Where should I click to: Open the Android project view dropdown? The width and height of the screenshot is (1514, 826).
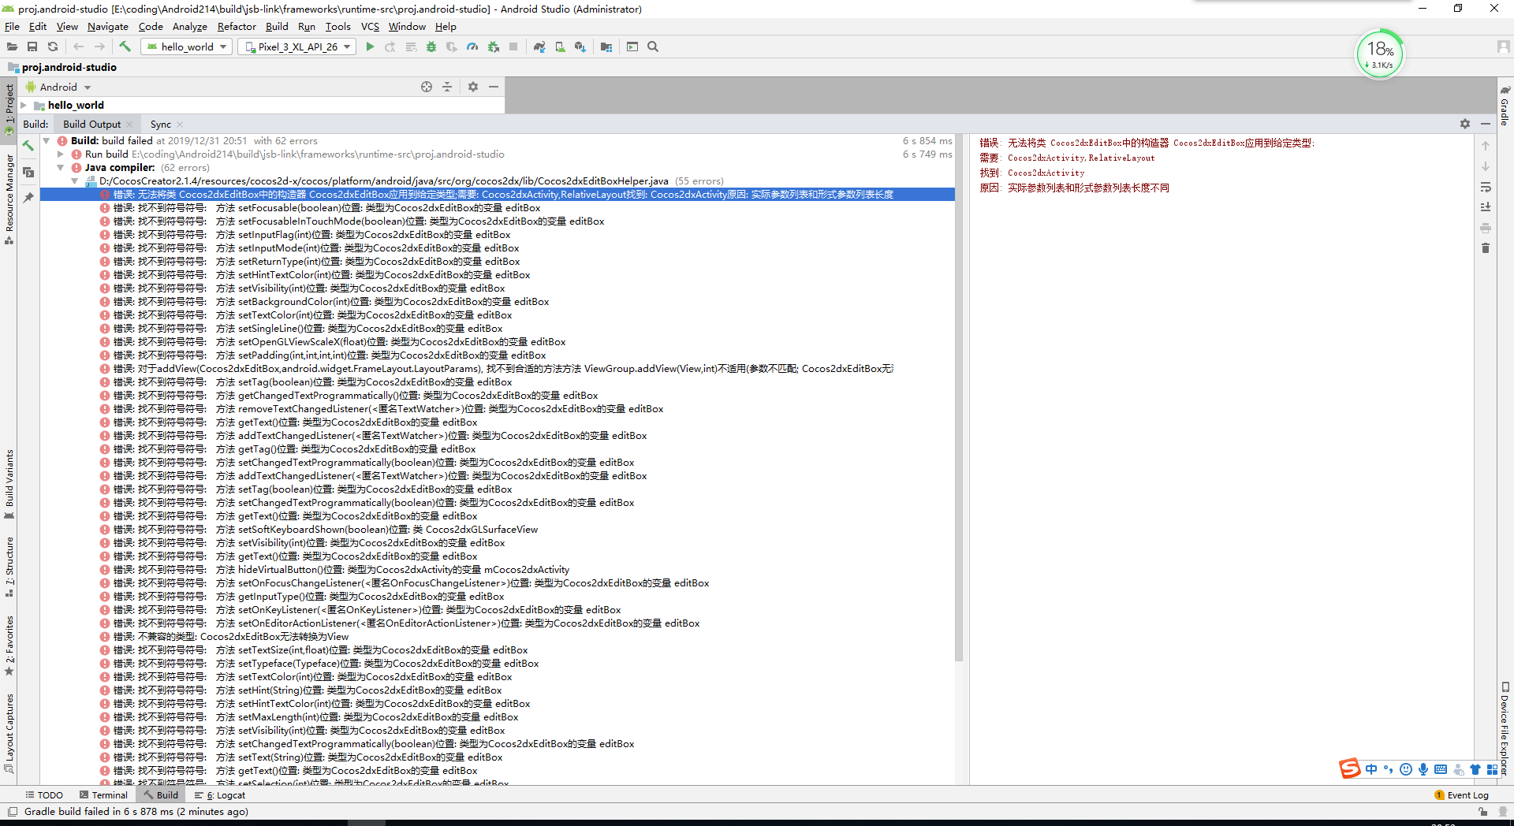(x=59, y=87)
